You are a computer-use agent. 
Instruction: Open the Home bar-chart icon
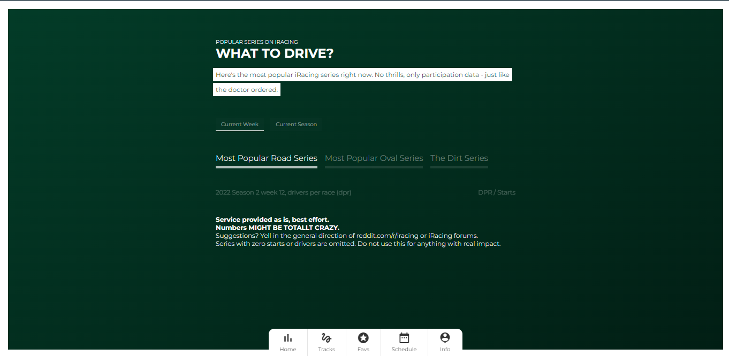coord(288,338)
